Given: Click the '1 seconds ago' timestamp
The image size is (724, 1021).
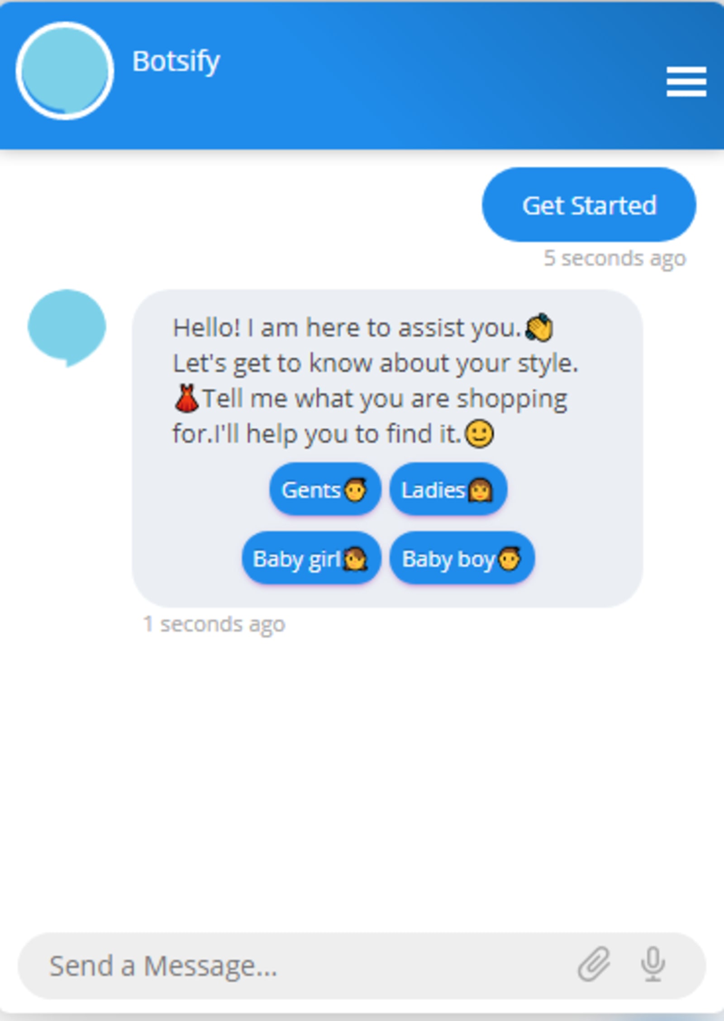Looking at the screenshot, I should pos(214,625).
